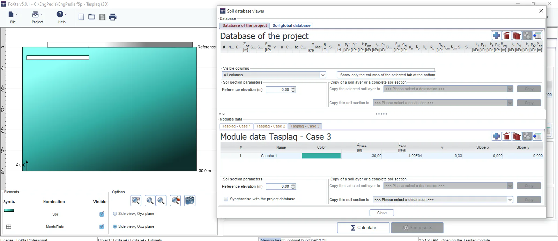Click the Couche 1 color swatch
The height and width of the screenshot is (241, 558).
click(x=321, y=156)
